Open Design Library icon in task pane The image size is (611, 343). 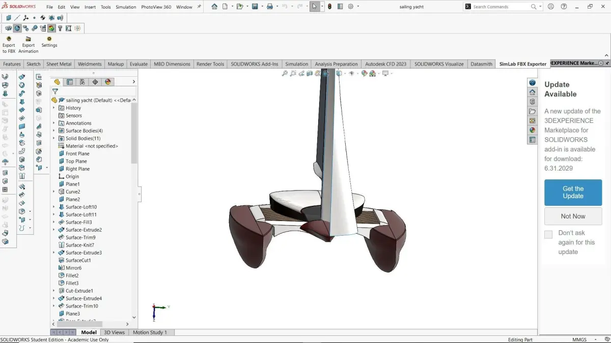pyautogui.click(x=532, y=102)
